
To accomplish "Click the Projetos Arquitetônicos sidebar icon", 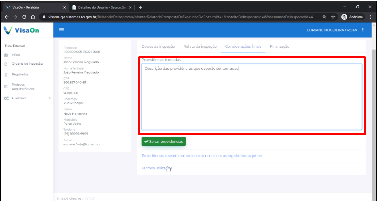I will click(x=6, y=87).
